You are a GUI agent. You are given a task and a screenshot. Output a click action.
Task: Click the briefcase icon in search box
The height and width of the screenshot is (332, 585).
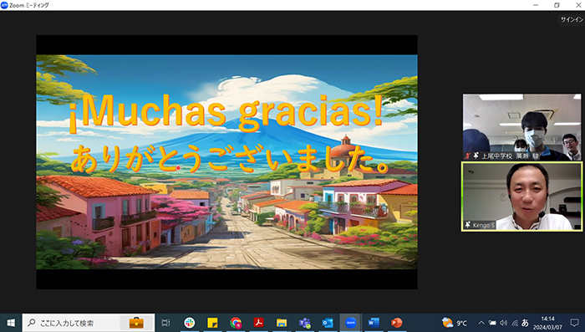pos(136,323)
